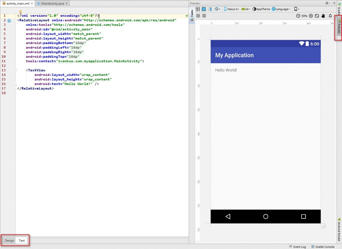Toggle the Preview side tab

[x=339, y=27]
